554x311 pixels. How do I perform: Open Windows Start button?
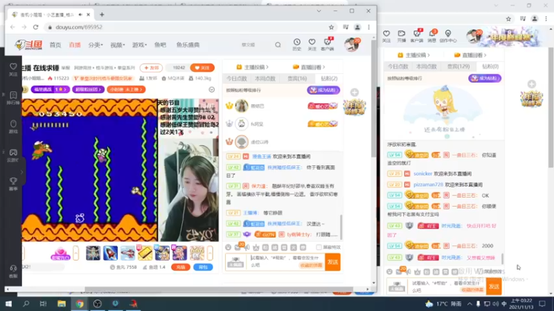pyautogui.click(x=8, y=303)
